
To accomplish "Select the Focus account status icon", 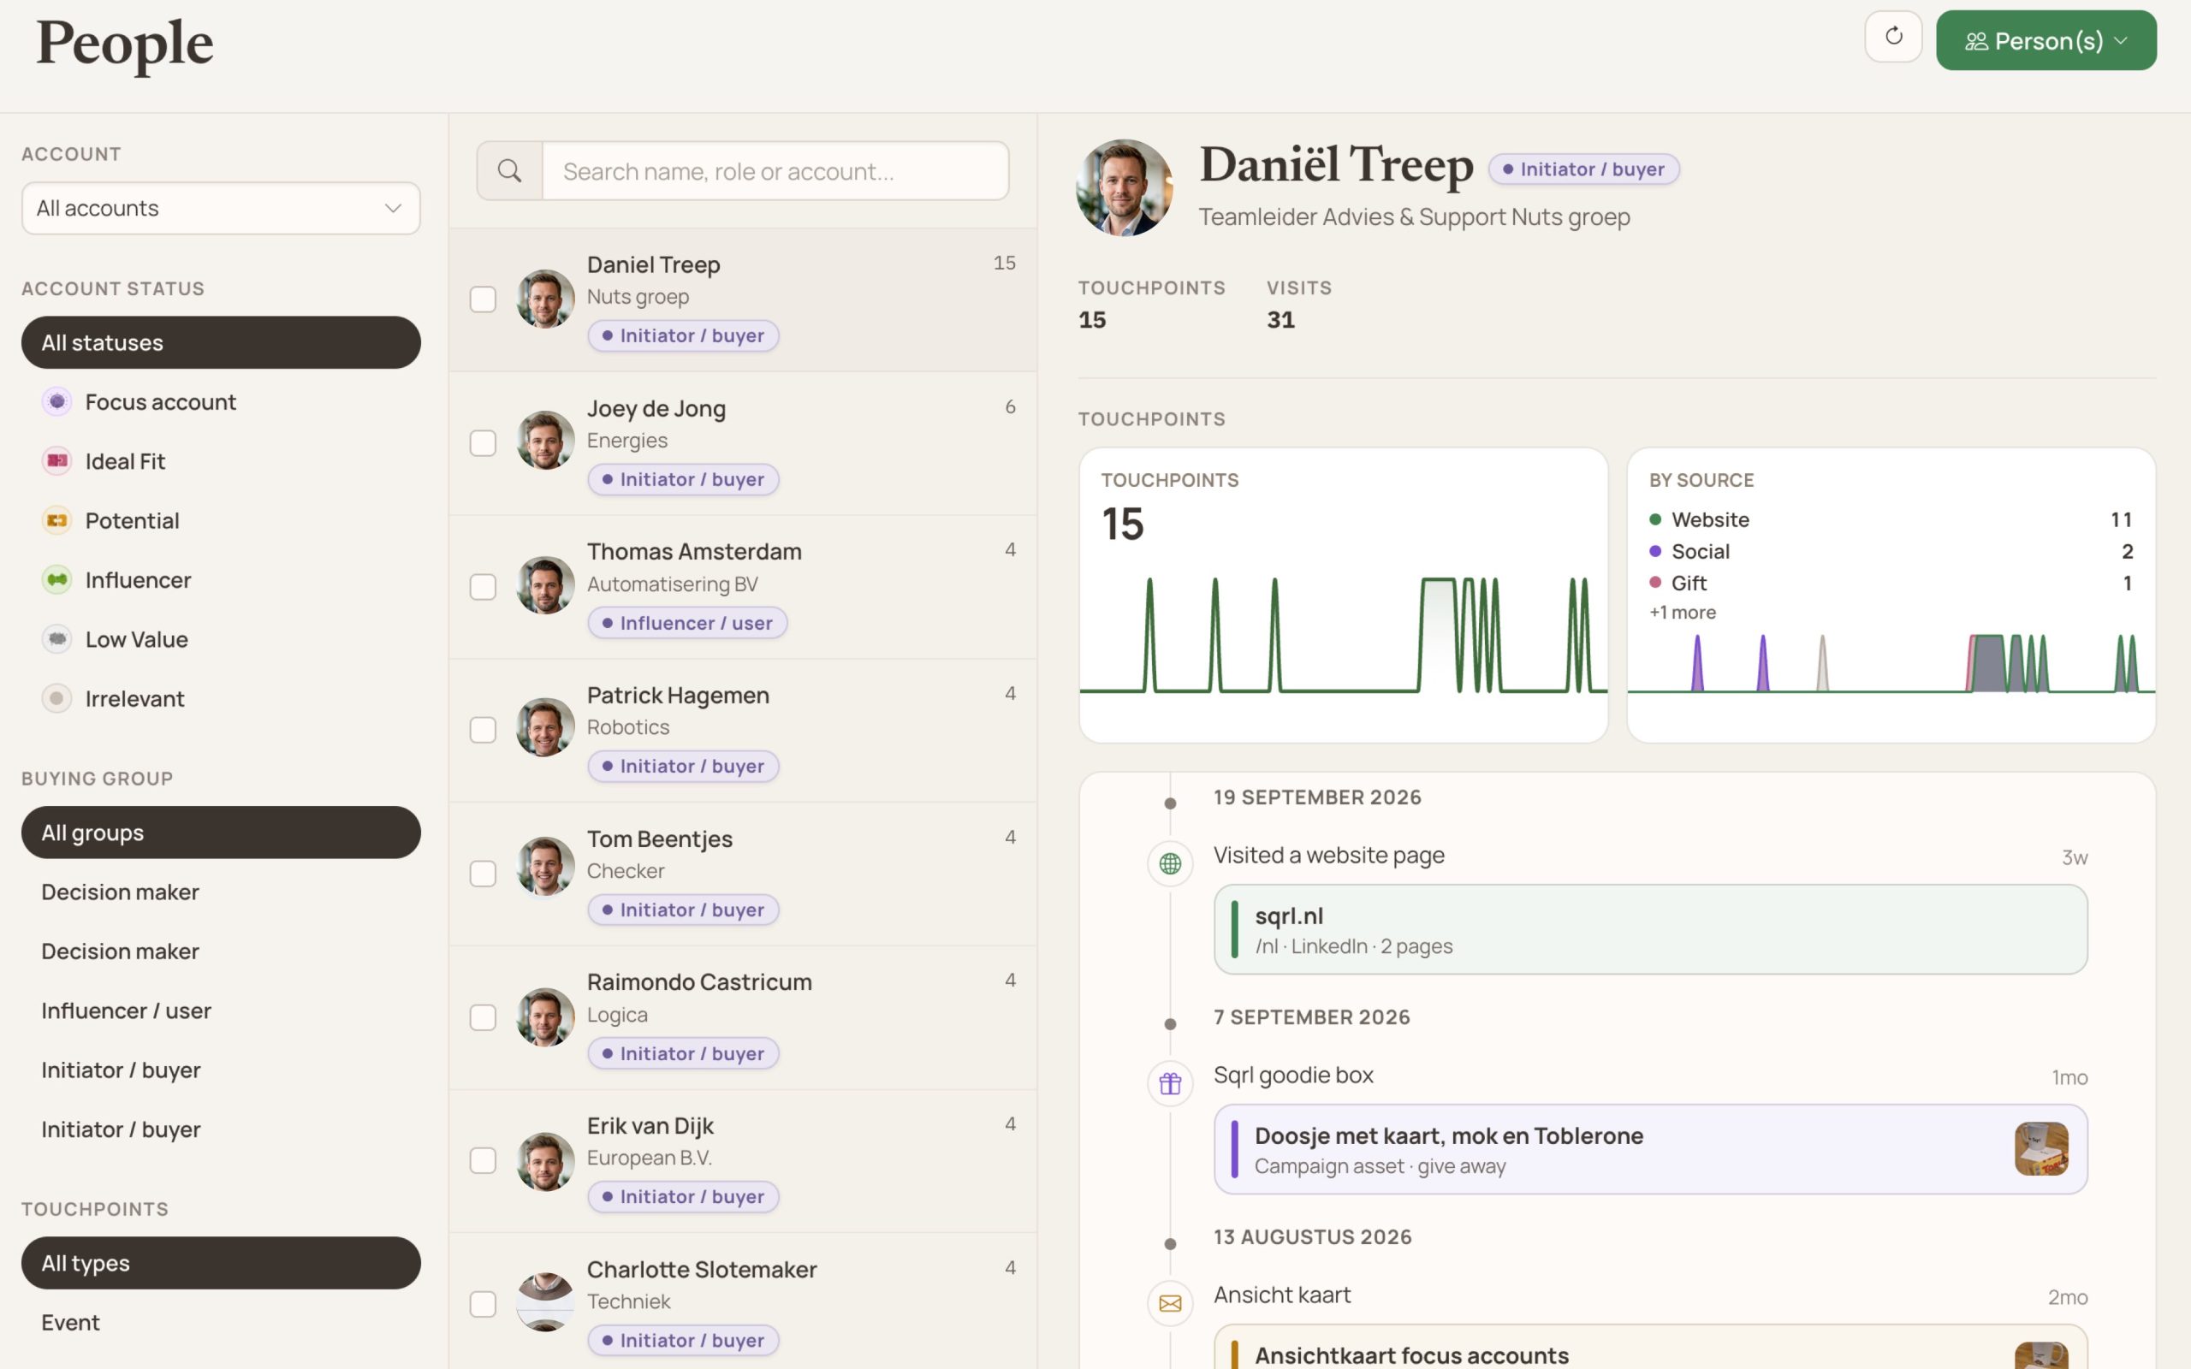I will pos(57,401).
